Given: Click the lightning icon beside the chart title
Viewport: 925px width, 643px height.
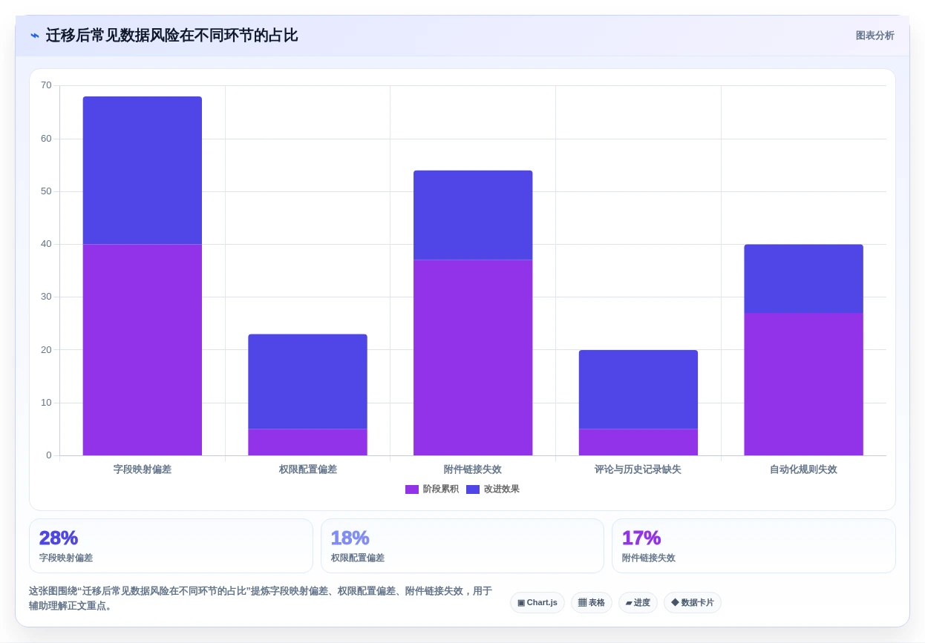Looking at the screenshot, I should (35, 36).
